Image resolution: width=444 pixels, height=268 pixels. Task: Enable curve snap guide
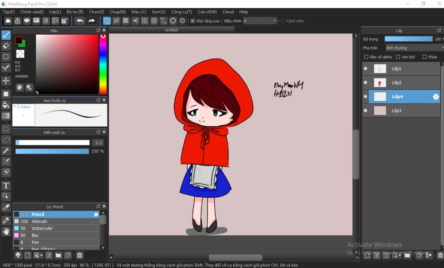[x=163, y=21]
